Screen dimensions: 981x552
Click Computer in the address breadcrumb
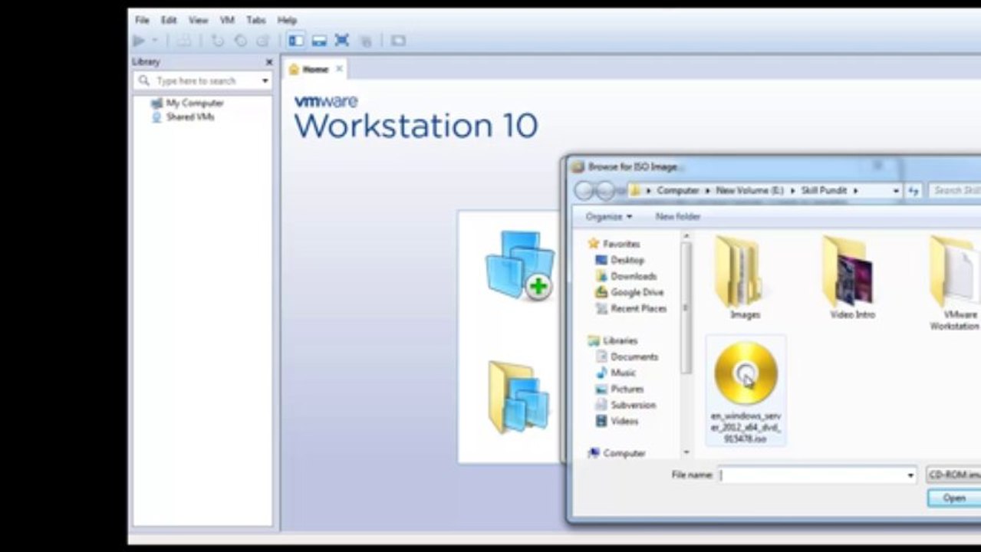678,190
